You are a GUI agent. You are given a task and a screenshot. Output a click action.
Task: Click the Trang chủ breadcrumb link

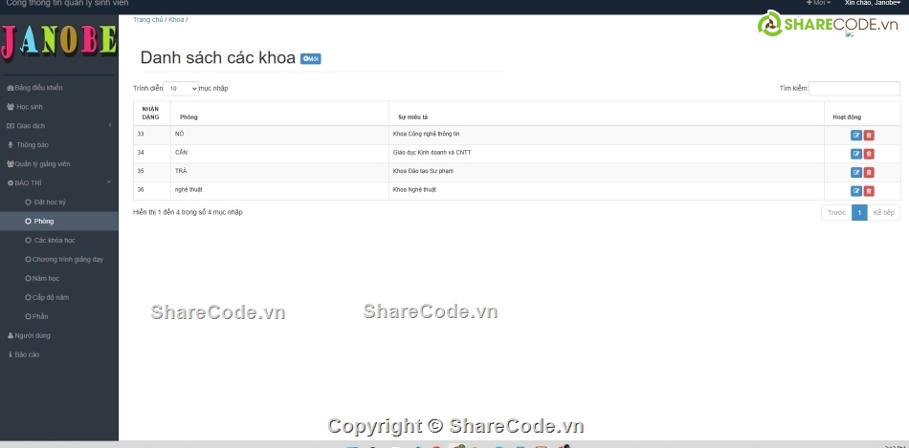[x=147, y=19]
